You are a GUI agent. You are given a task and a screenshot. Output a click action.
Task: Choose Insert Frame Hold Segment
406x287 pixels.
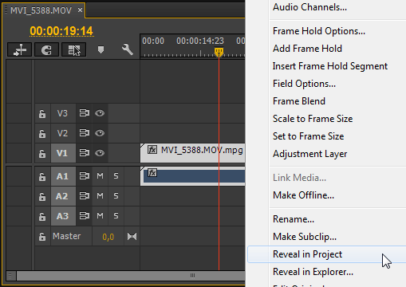coord(330,66)
